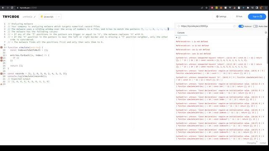Click the untitled.js file name
This screenshot has height=151, width=269.
27,17
